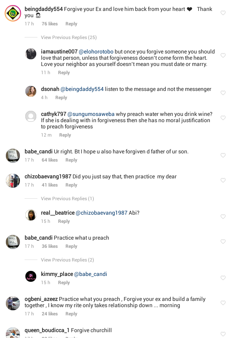Show the 76 likes list

[x=50, y=24]
